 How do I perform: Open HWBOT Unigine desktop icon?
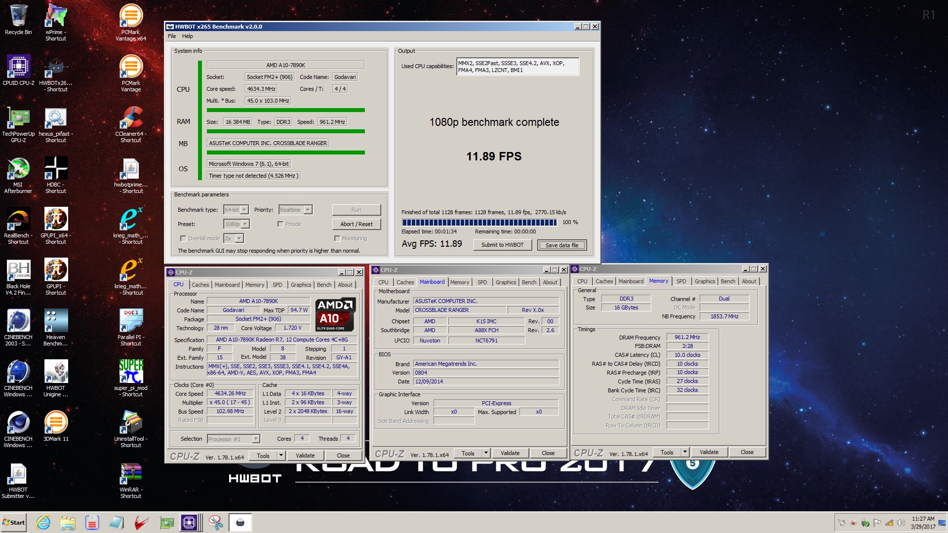pyautogui.click(x=56, y=379)
